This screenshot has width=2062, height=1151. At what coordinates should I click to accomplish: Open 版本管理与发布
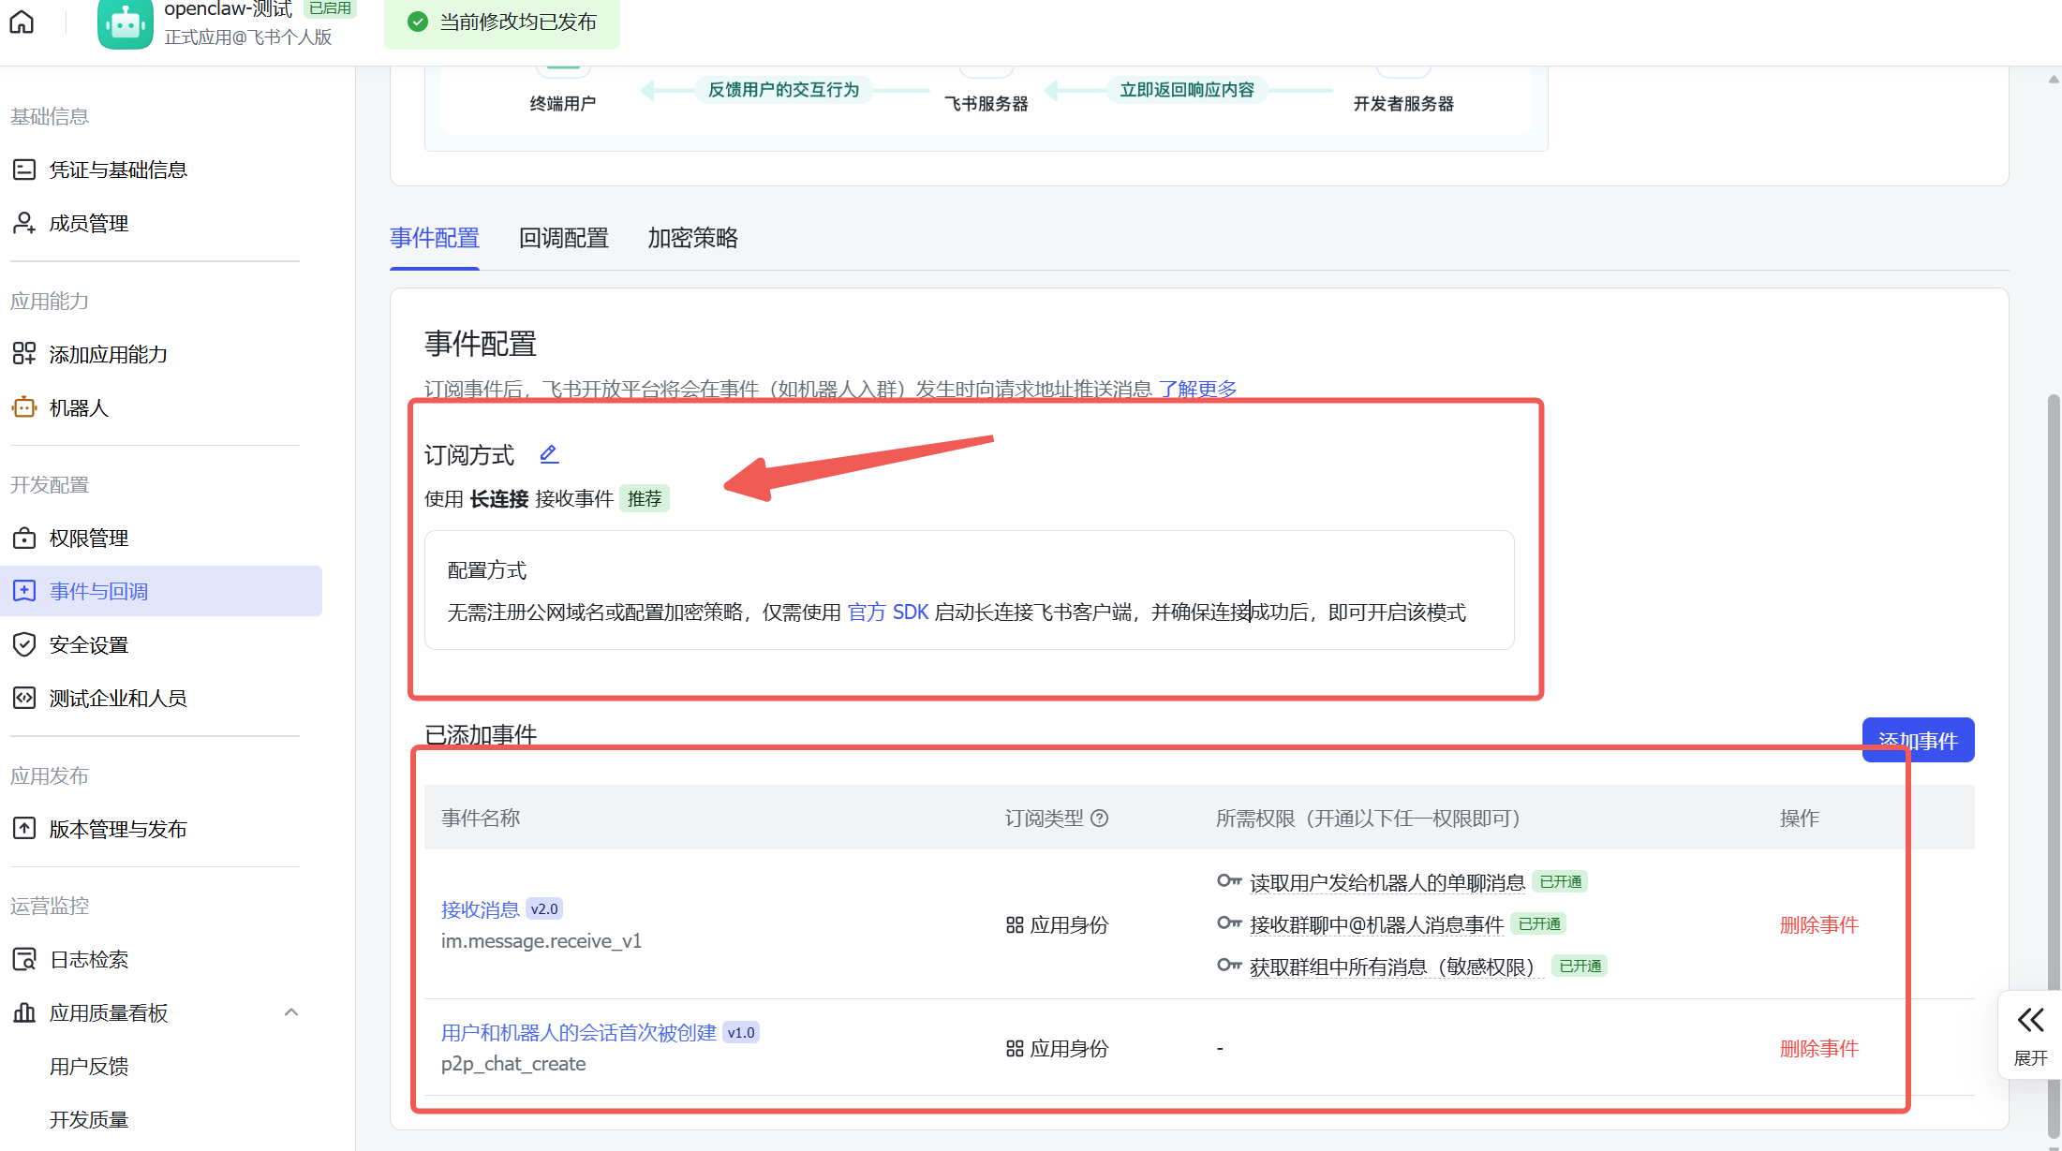[x=118, y=829]
